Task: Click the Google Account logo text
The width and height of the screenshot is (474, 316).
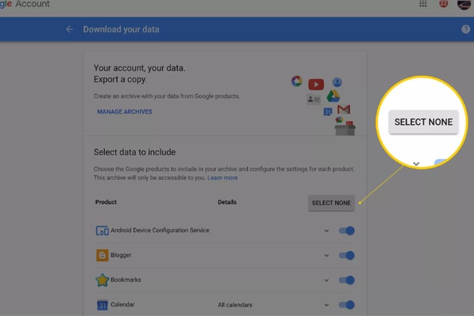Action: pos(24,4)
